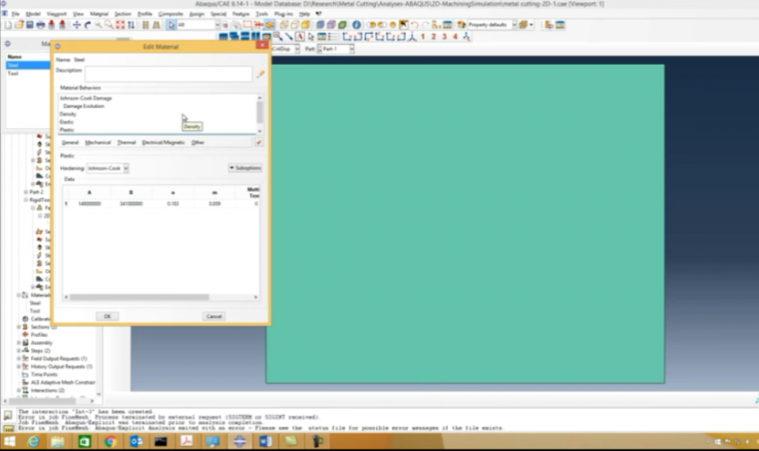This screenshot has height=451, width=759.
Task: Select the Pan view cross-arrows tool
Action: [x=77, y=24]
